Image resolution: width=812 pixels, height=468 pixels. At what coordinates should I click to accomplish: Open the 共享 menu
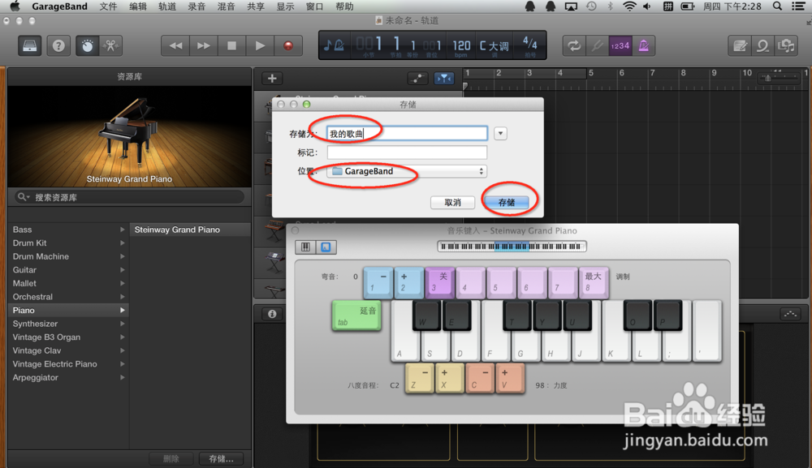click(x=256, y=6)
